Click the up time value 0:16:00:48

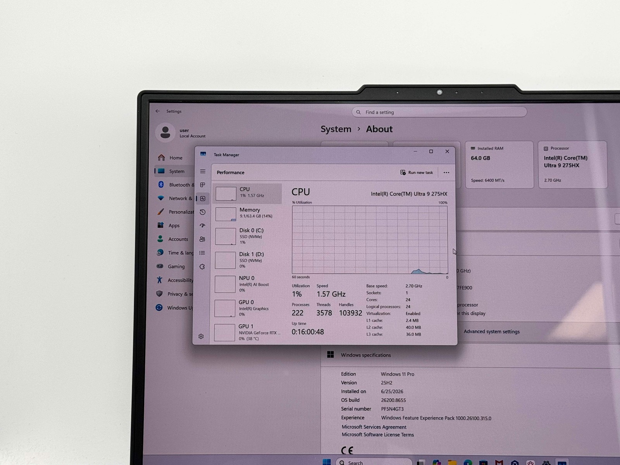tap(308, 332)
